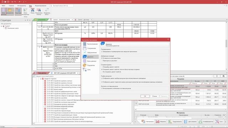Open the keyword search dropdown in database panel

coord(212,76)
